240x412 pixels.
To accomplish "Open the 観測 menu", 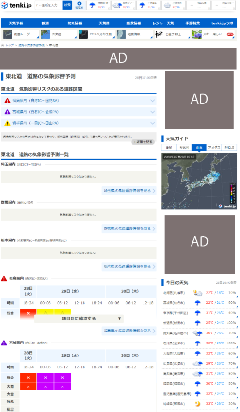I will (45, 23).
